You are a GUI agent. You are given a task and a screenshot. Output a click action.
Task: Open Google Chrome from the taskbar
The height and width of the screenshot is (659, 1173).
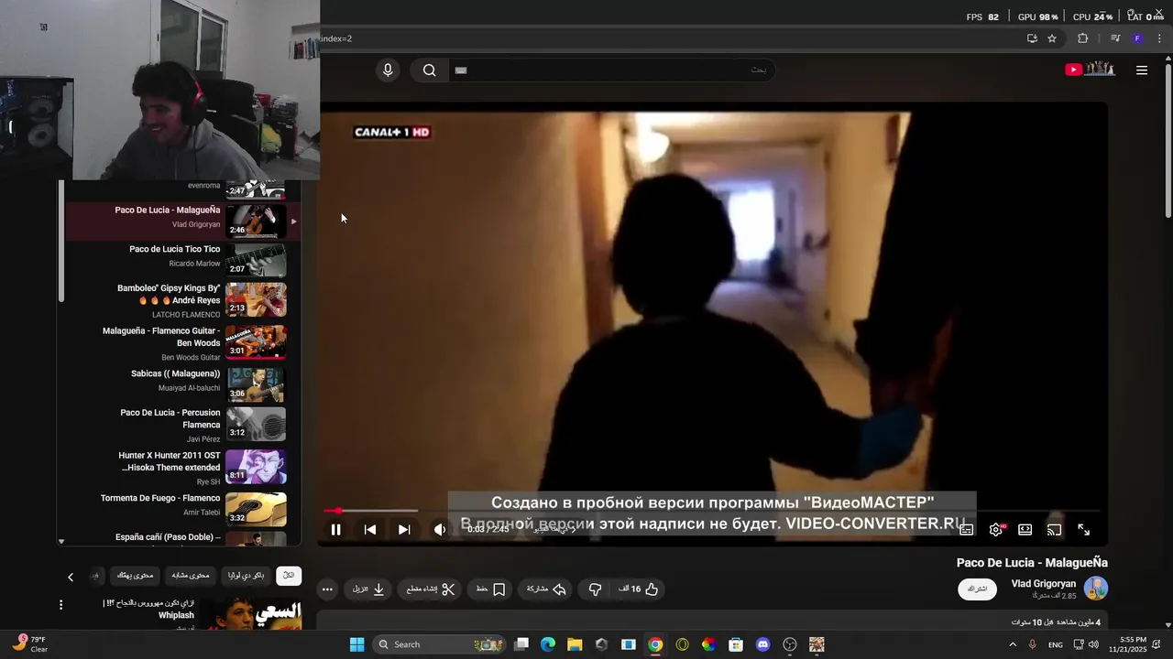[x=655, y=644]
